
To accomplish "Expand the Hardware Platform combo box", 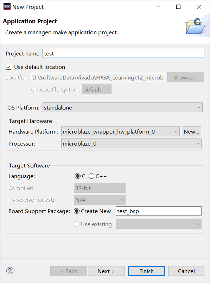I will pos(120,131).
